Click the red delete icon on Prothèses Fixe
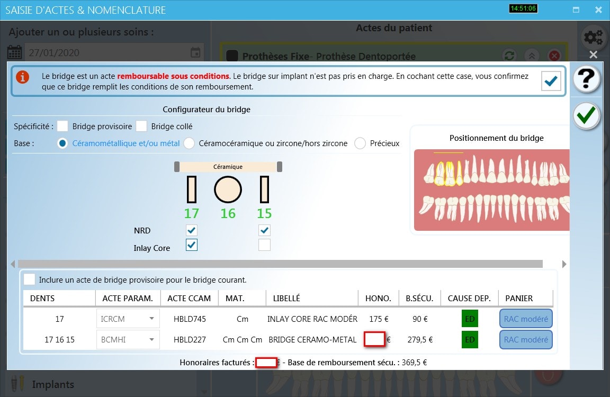 point(554,56)
